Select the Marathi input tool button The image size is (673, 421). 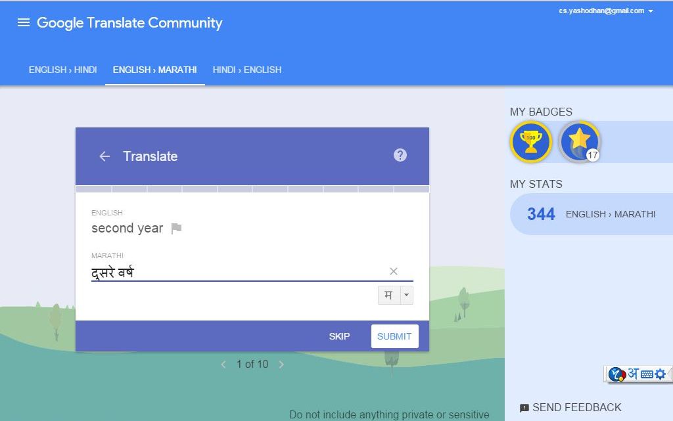point(389,296)
